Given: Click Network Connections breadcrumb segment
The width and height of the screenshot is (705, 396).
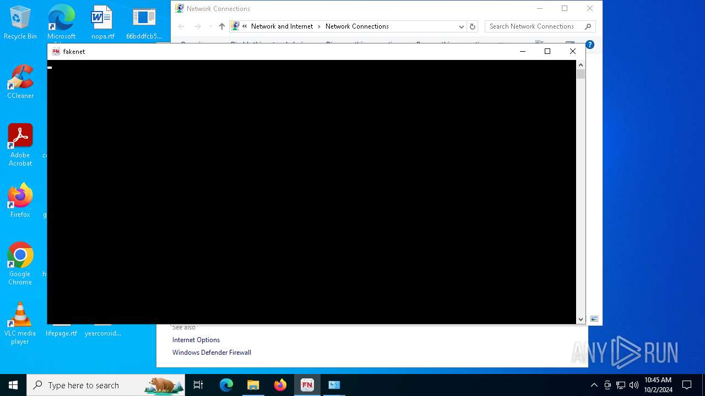Looking at the screenshot, I should [x=357, y=26].
